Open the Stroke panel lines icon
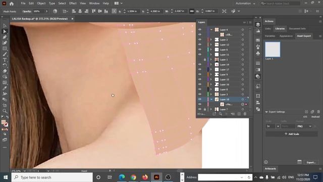323x182 pixels. [x=258, y=63]
